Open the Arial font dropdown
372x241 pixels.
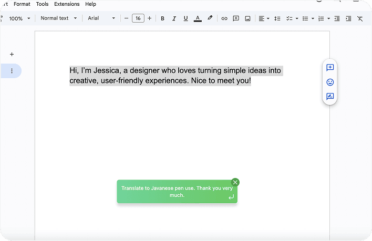[101, 18]
